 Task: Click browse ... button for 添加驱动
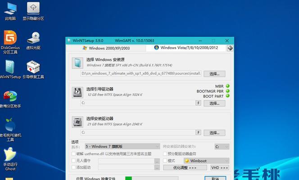click(157, 167)
